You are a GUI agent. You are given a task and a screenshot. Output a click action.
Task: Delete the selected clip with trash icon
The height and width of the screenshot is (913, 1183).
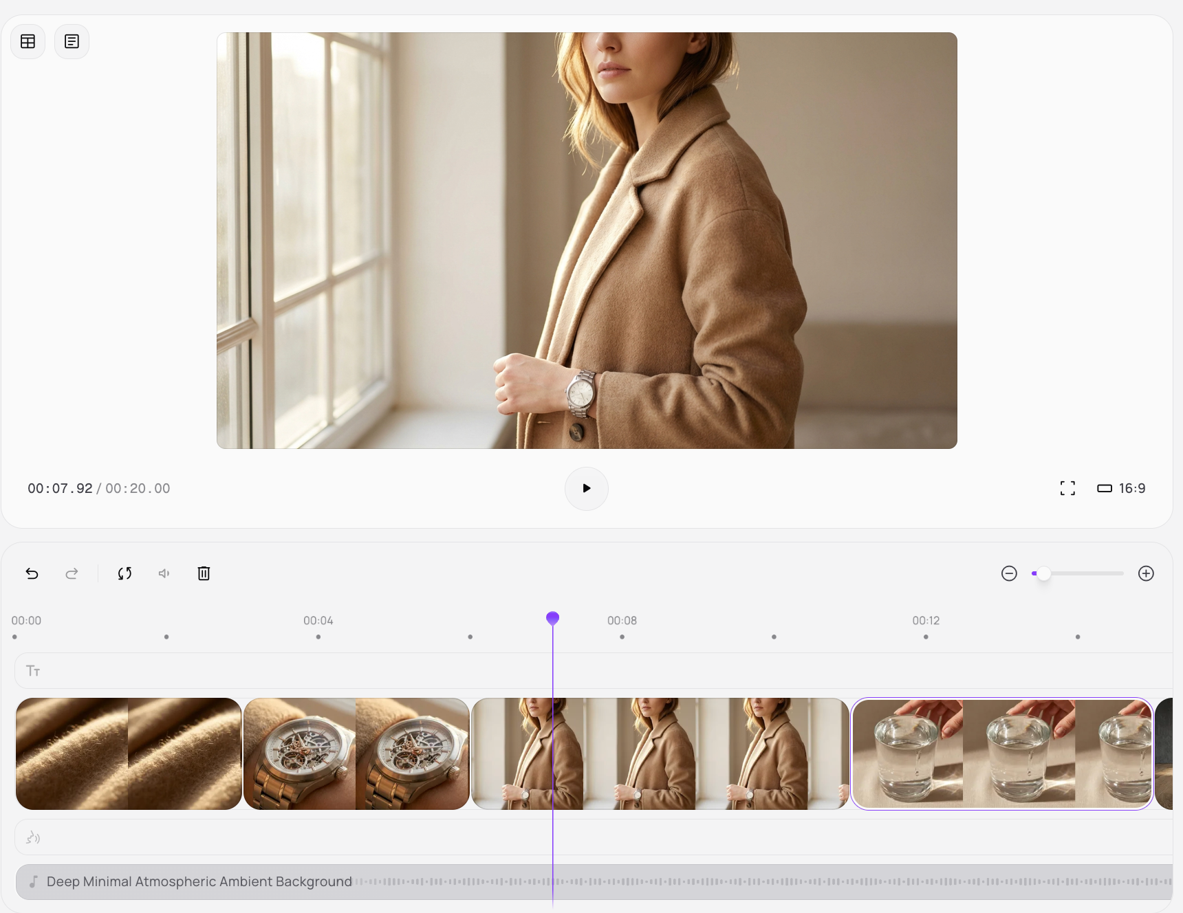click(204, 573)
